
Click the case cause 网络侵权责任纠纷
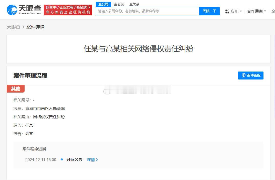49,117
